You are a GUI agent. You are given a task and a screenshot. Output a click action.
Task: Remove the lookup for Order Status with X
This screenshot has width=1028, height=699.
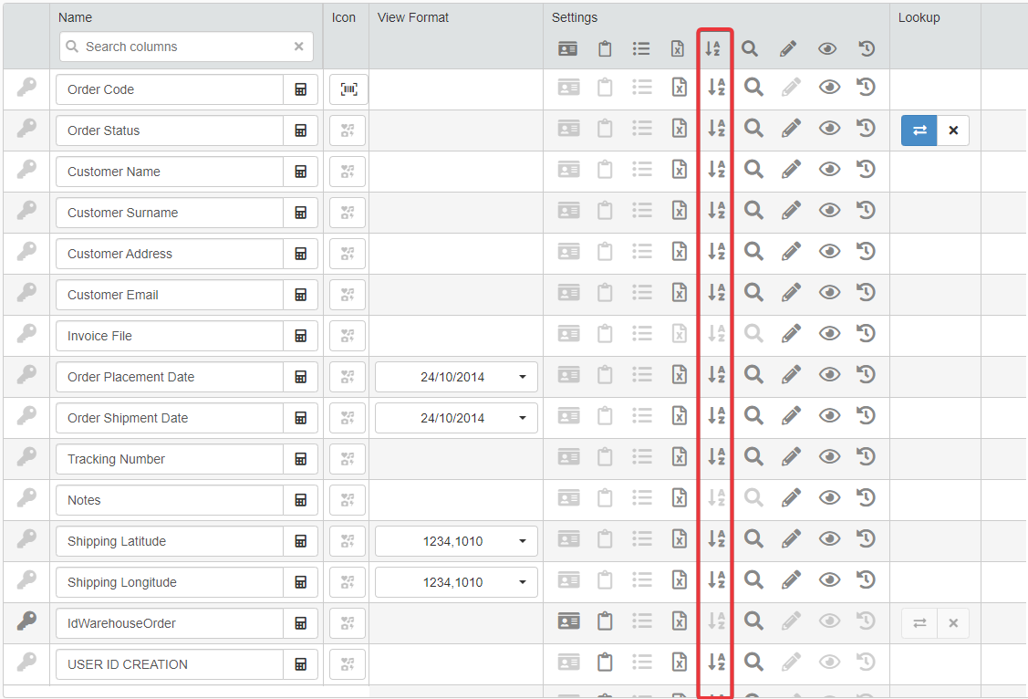click(x=953, y=130)
